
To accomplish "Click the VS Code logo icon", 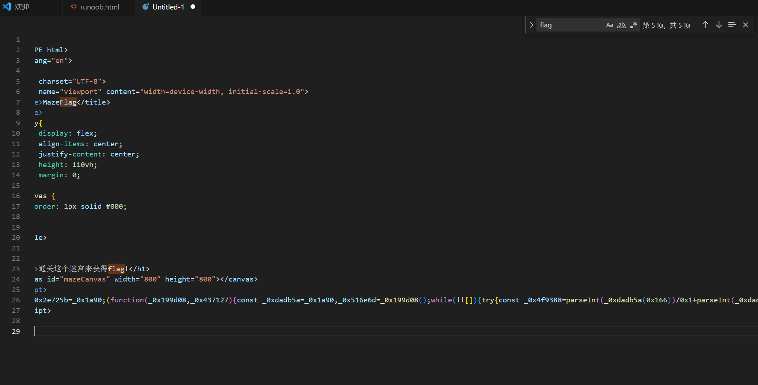I will pos(7,7).
